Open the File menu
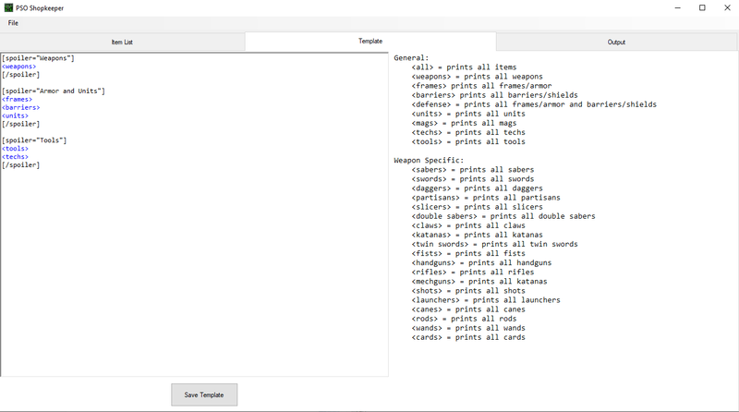Viewport: 739px width, 412px height. click(x=13, y=23)
